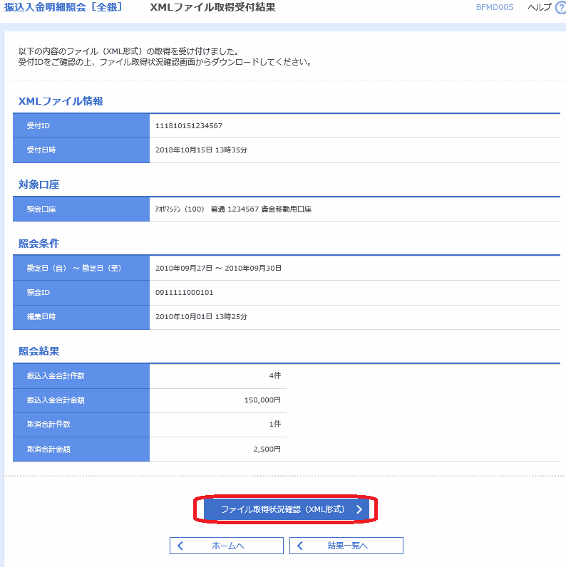The width and height of the screenshot is (566, 567).
Task: Return to list via 結果一覧へ button
Action: tap(346, 546)
